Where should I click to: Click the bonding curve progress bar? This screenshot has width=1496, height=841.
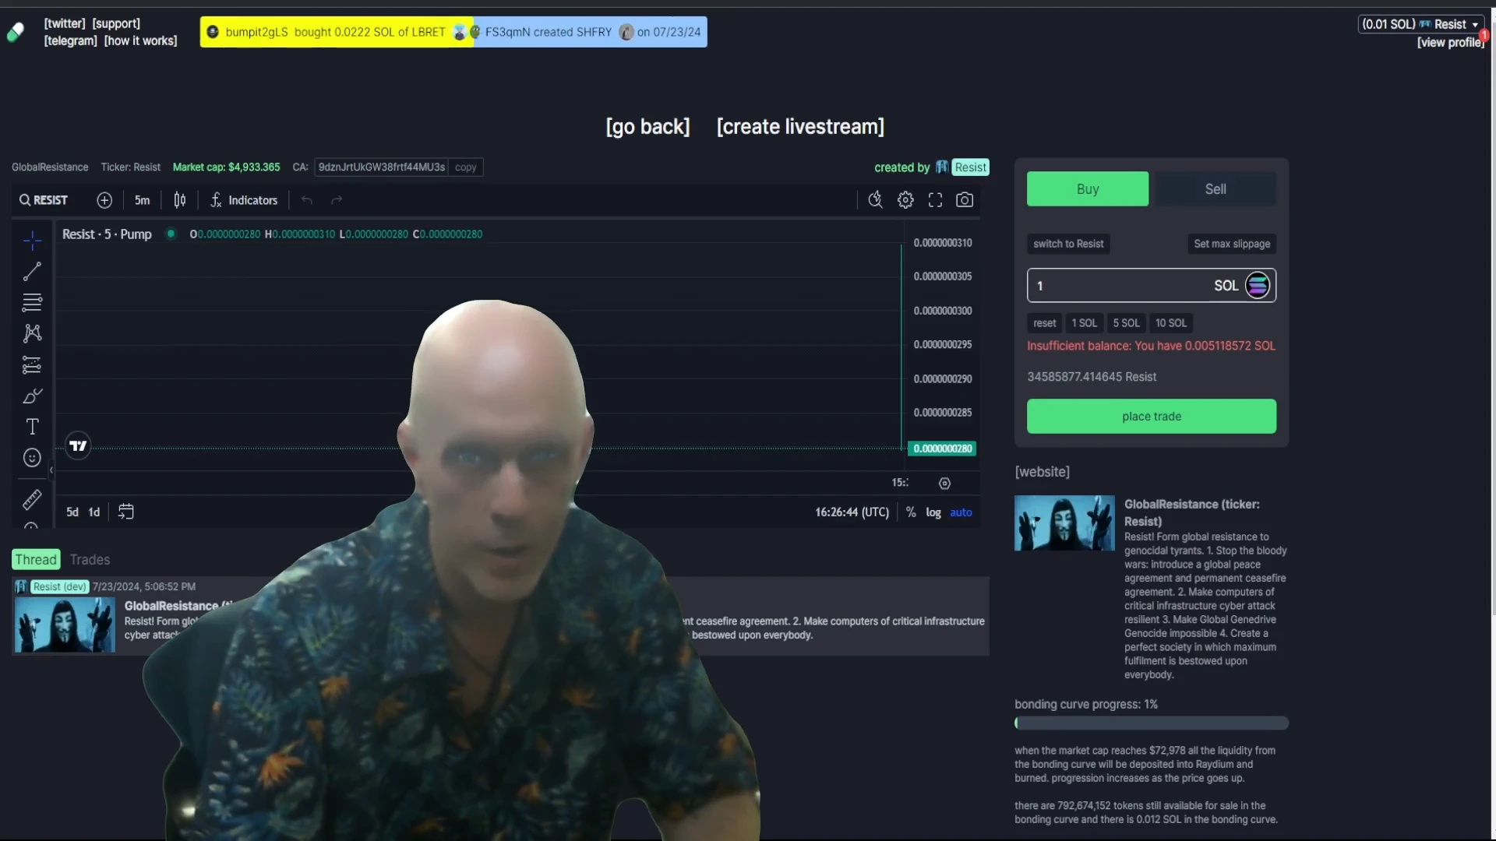point(1152,723)
